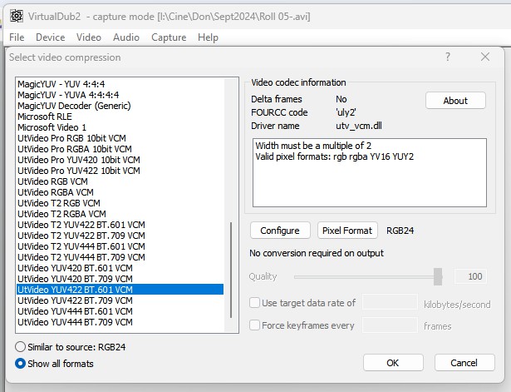This screenshot has width=511, height=392.
Task: Open the File menu
Action: [x=17, y=37]
